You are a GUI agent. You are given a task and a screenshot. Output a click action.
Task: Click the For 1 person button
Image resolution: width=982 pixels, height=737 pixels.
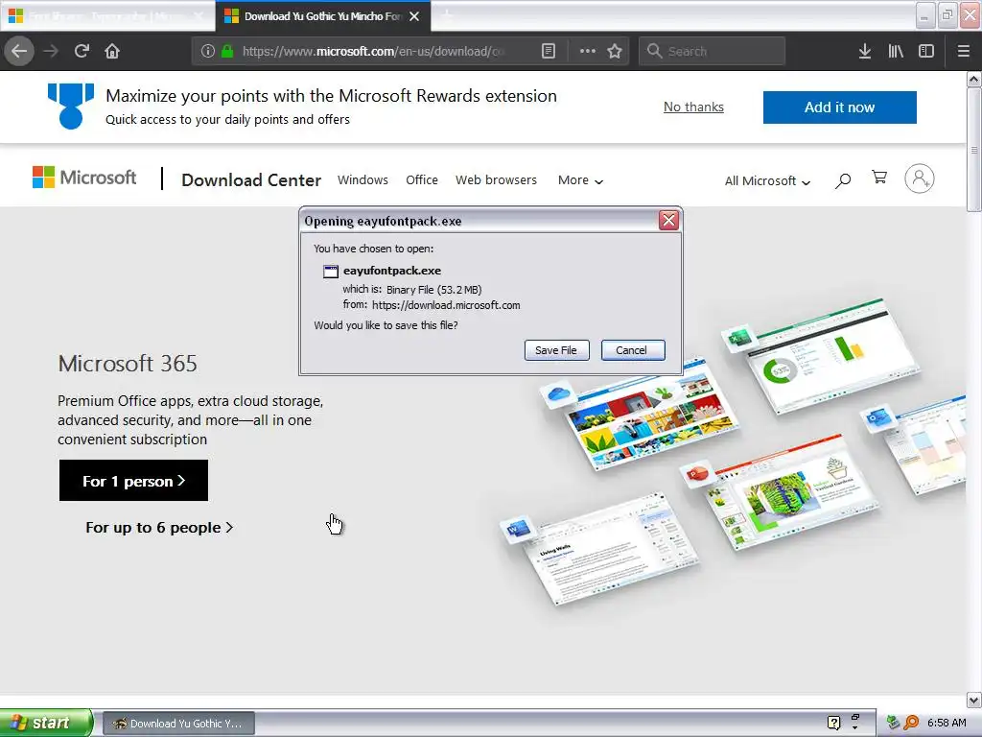(133, 481)
